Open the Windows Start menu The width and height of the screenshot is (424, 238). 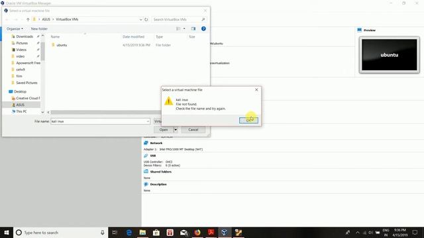(7, 232)
